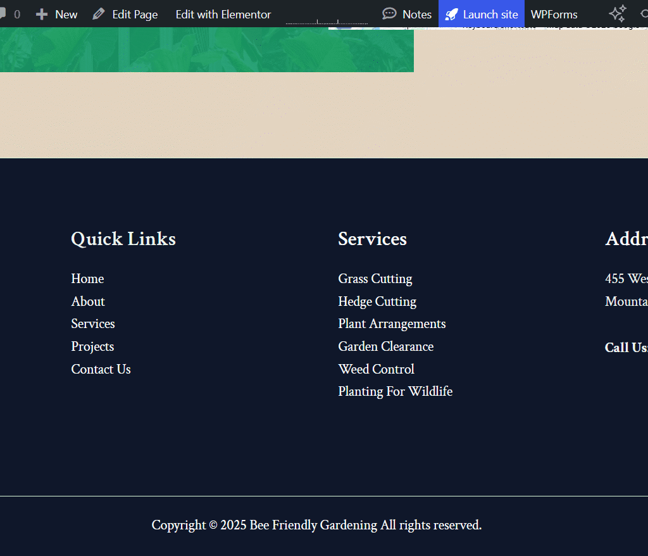Open the Projects footer link
648x556 pixels.
pyautogui.click(x=92, y=346)
